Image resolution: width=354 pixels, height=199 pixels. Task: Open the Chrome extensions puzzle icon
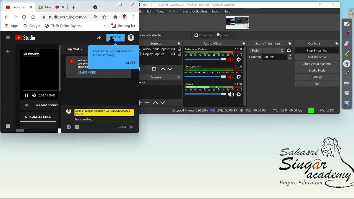pos(115,17)
